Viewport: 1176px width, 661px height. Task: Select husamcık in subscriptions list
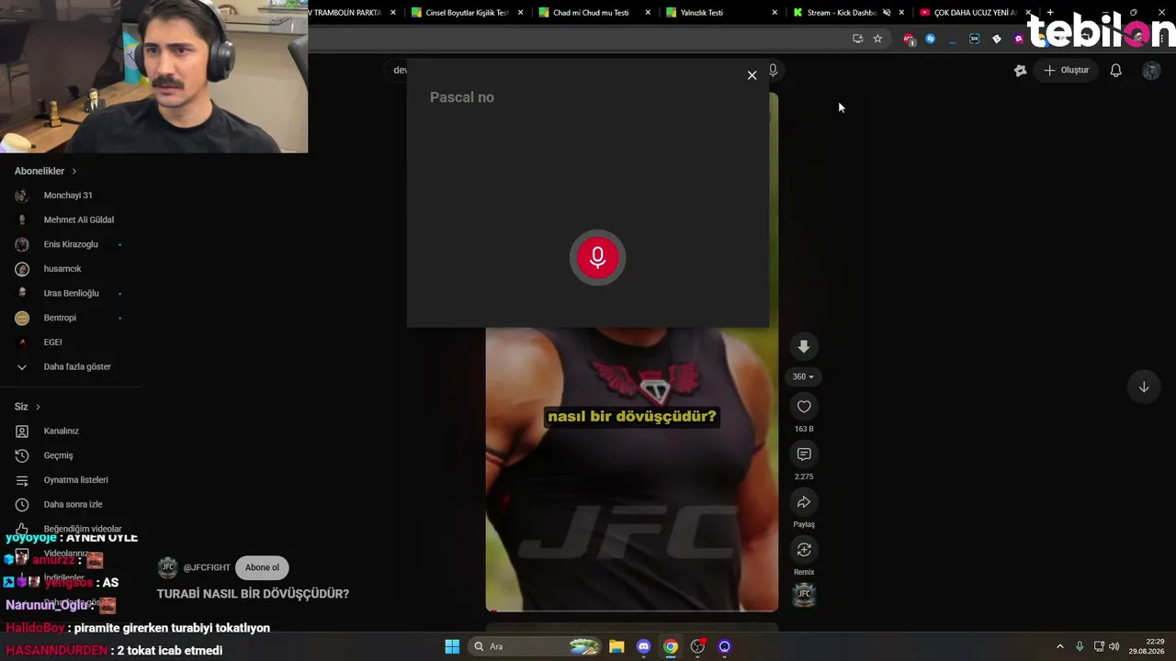coord(62,269)
